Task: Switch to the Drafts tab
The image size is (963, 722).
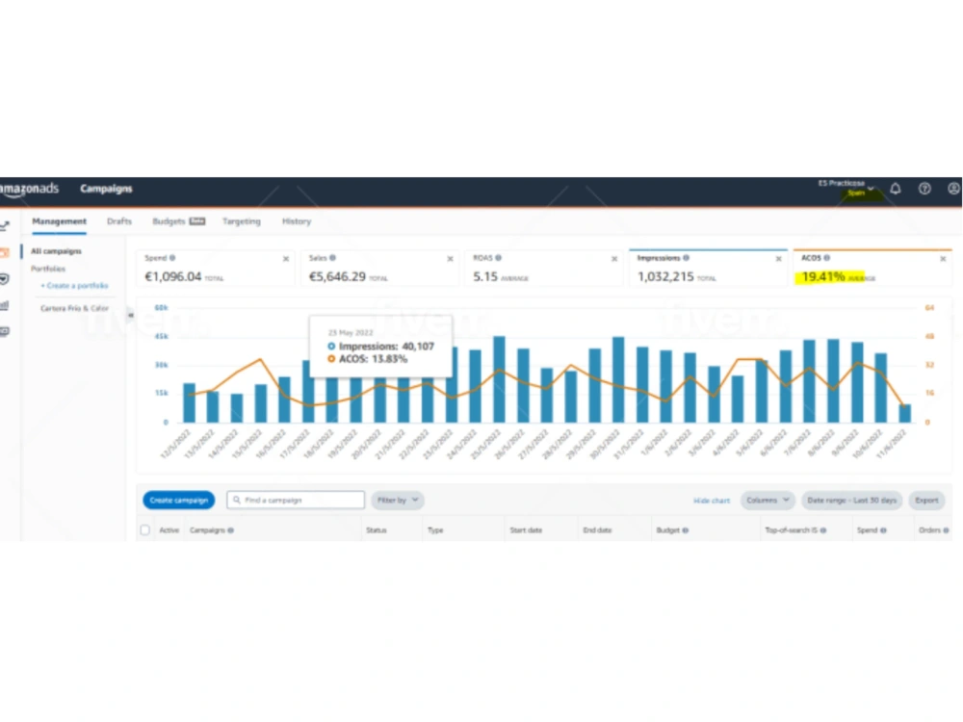Action: coord(119,221)
